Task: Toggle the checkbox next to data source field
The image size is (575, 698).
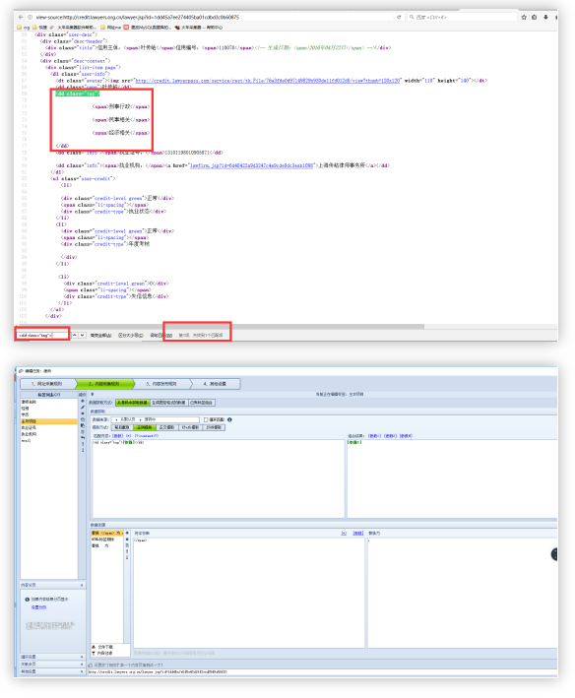Action: click(x=206, y=419)
